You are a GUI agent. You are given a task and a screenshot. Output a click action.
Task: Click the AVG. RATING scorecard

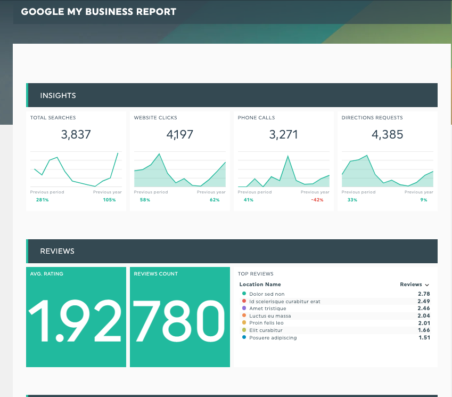[x=76, y=317]
